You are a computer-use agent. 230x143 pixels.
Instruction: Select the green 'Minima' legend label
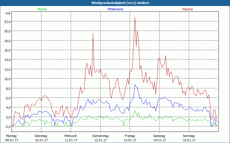tap(42, 9)
